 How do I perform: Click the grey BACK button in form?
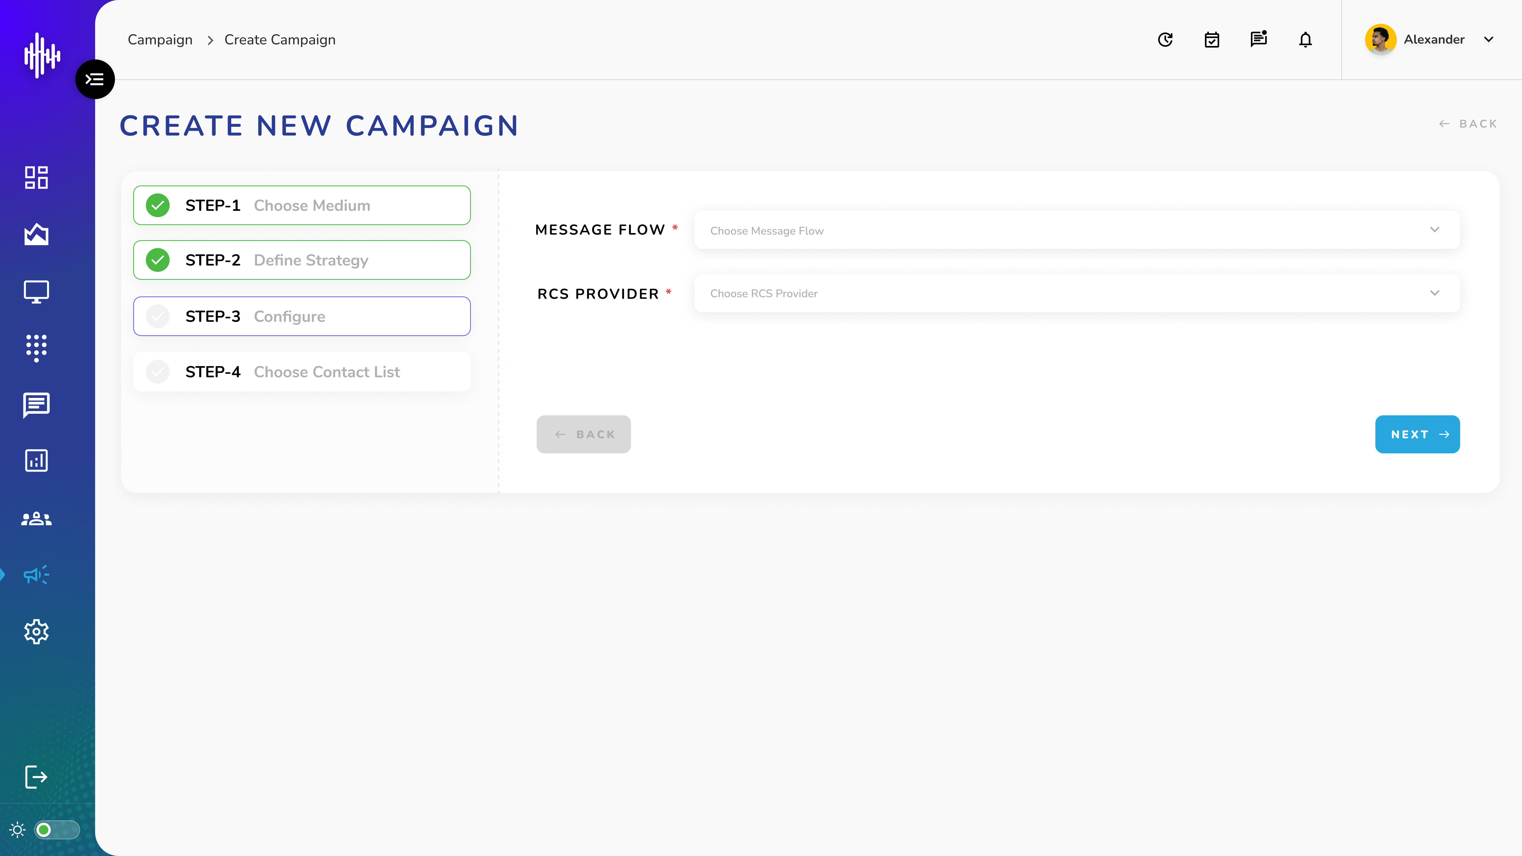tap(584, 434)
